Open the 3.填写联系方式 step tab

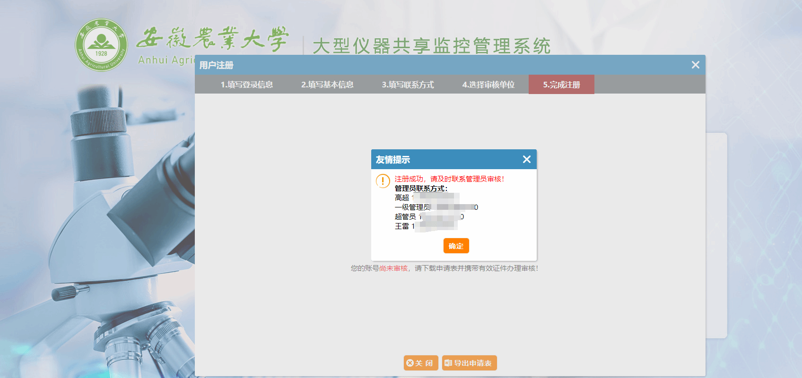(408, 85)
